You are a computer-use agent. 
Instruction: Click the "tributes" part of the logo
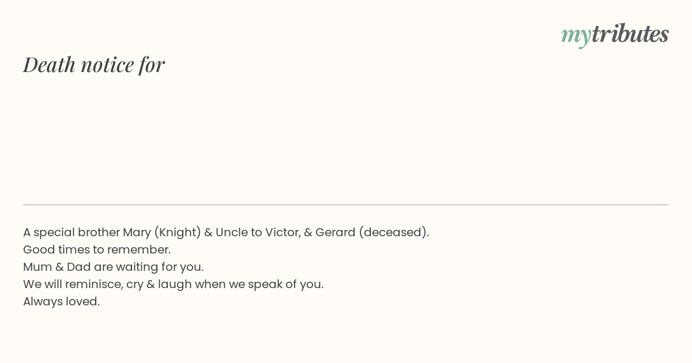(630, 33)
